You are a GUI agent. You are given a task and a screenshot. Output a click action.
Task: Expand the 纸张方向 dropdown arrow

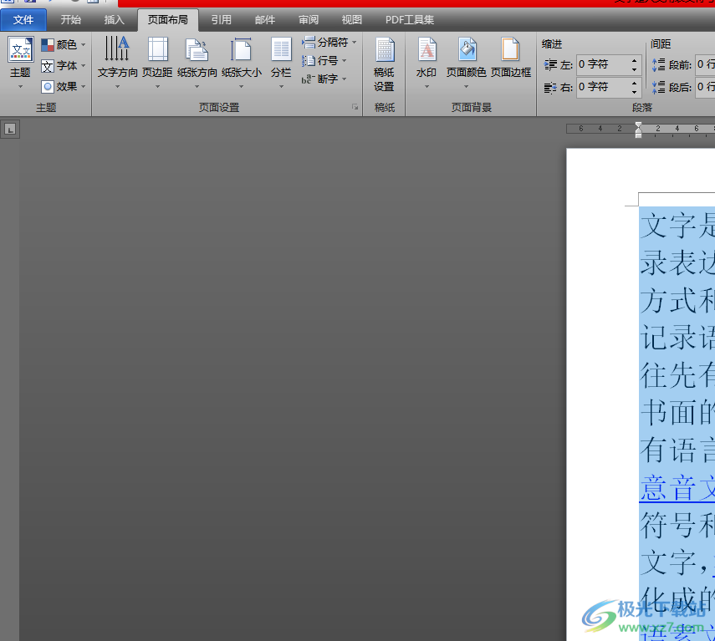197,87
